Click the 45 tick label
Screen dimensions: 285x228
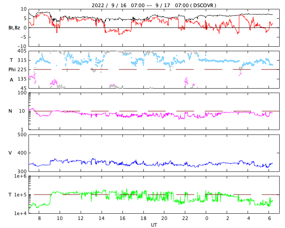[24, 88]
